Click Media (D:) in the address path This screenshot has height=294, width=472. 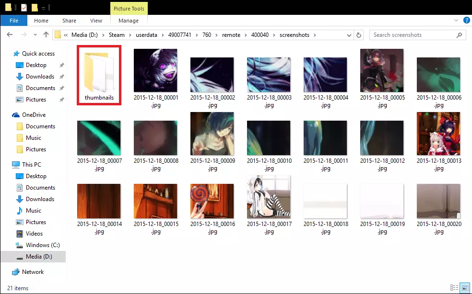click(84, 35)
